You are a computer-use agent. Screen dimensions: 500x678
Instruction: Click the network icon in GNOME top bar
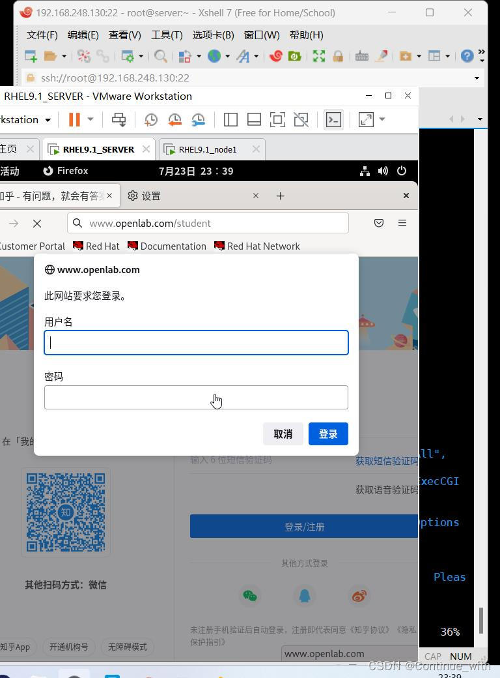[365, 171]
